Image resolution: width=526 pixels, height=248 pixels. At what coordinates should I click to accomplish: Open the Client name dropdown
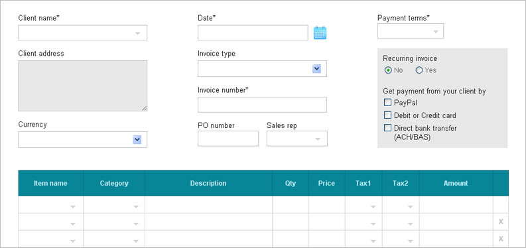point(82,33)
